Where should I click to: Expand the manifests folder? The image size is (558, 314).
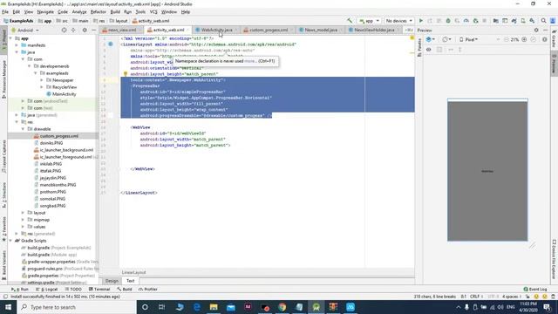coord(17,45)
